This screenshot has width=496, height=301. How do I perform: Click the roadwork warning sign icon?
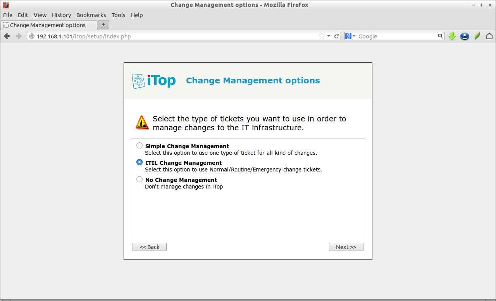[x=142, y=122]
